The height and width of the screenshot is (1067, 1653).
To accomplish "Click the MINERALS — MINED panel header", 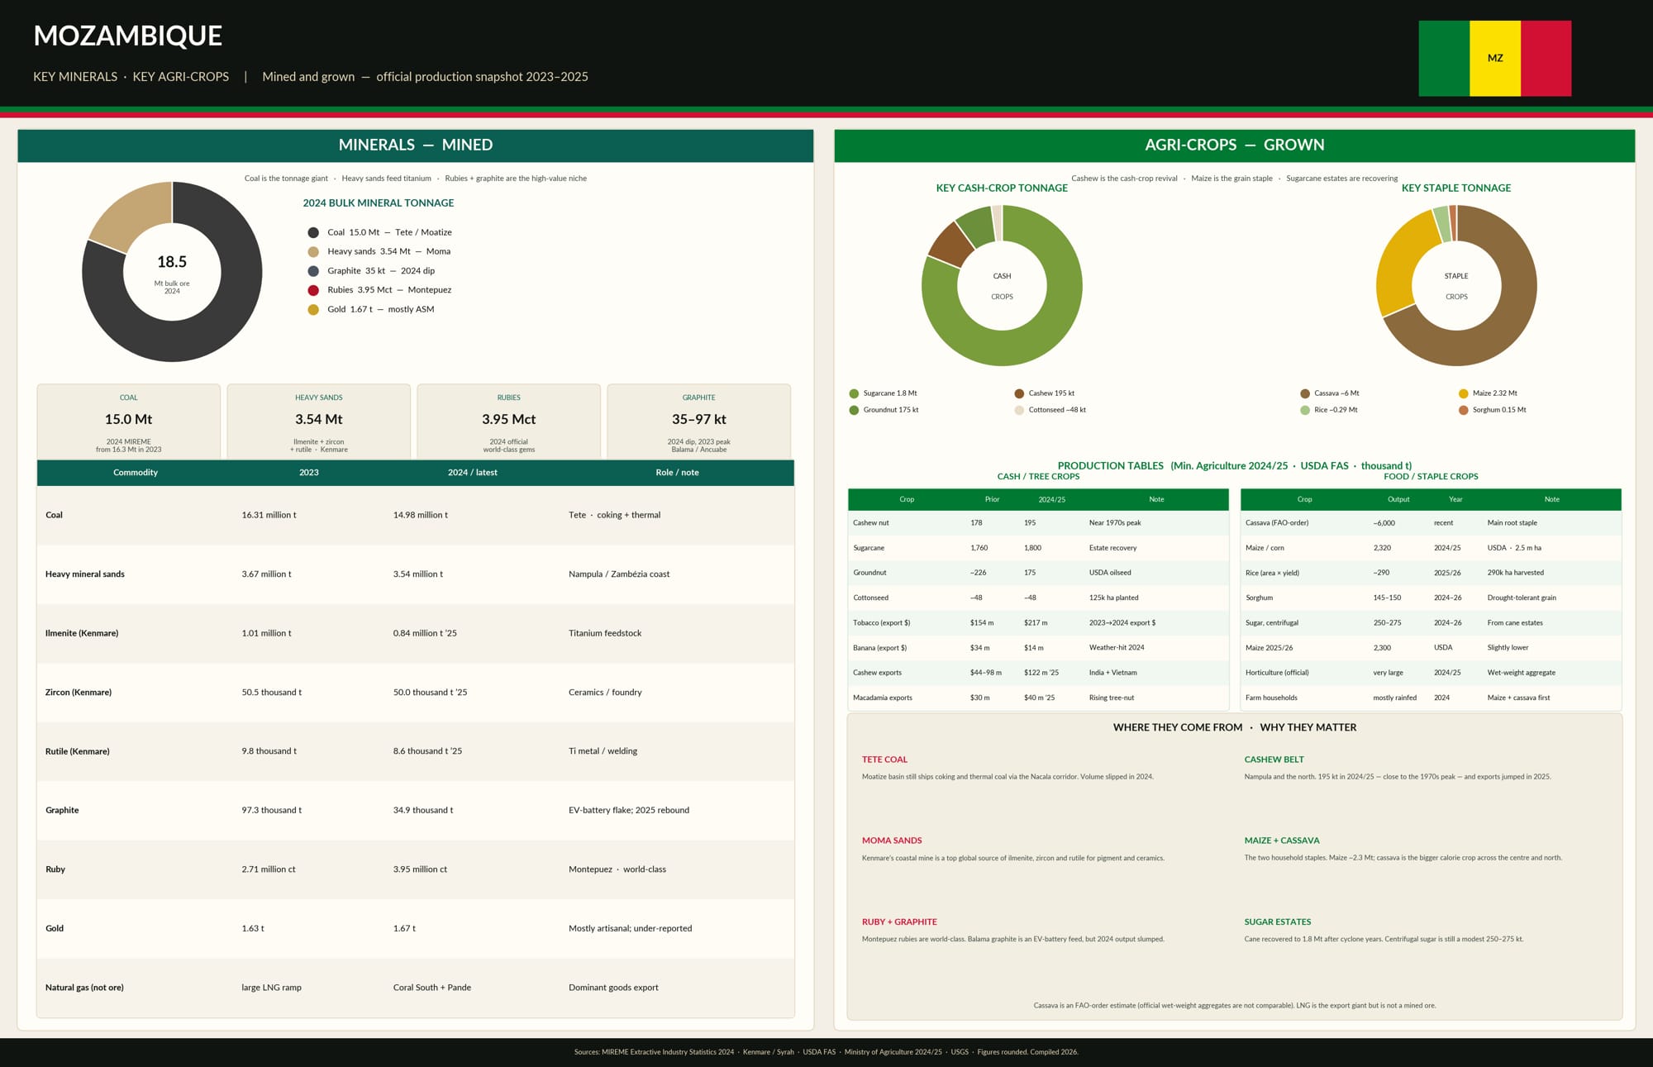I will [x=416, y=145].
